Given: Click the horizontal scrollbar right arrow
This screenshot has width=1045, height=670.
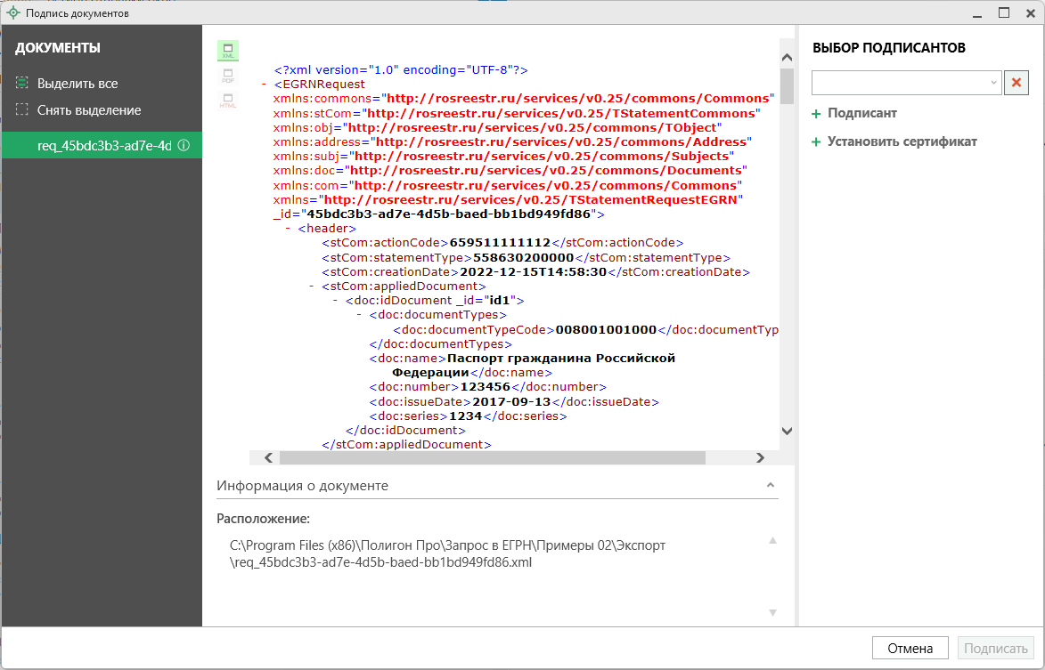Looking at the screenshot, I should 760,457.
